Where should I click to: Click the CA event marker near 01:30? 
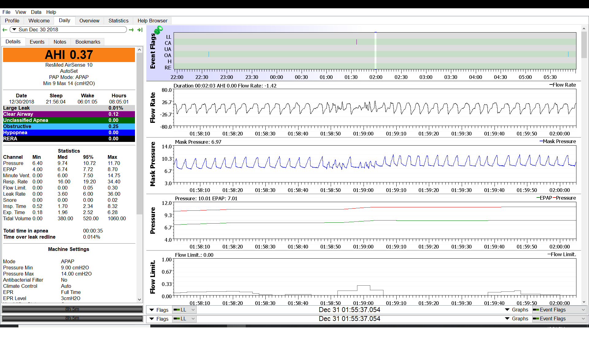(x=356, y=42)
